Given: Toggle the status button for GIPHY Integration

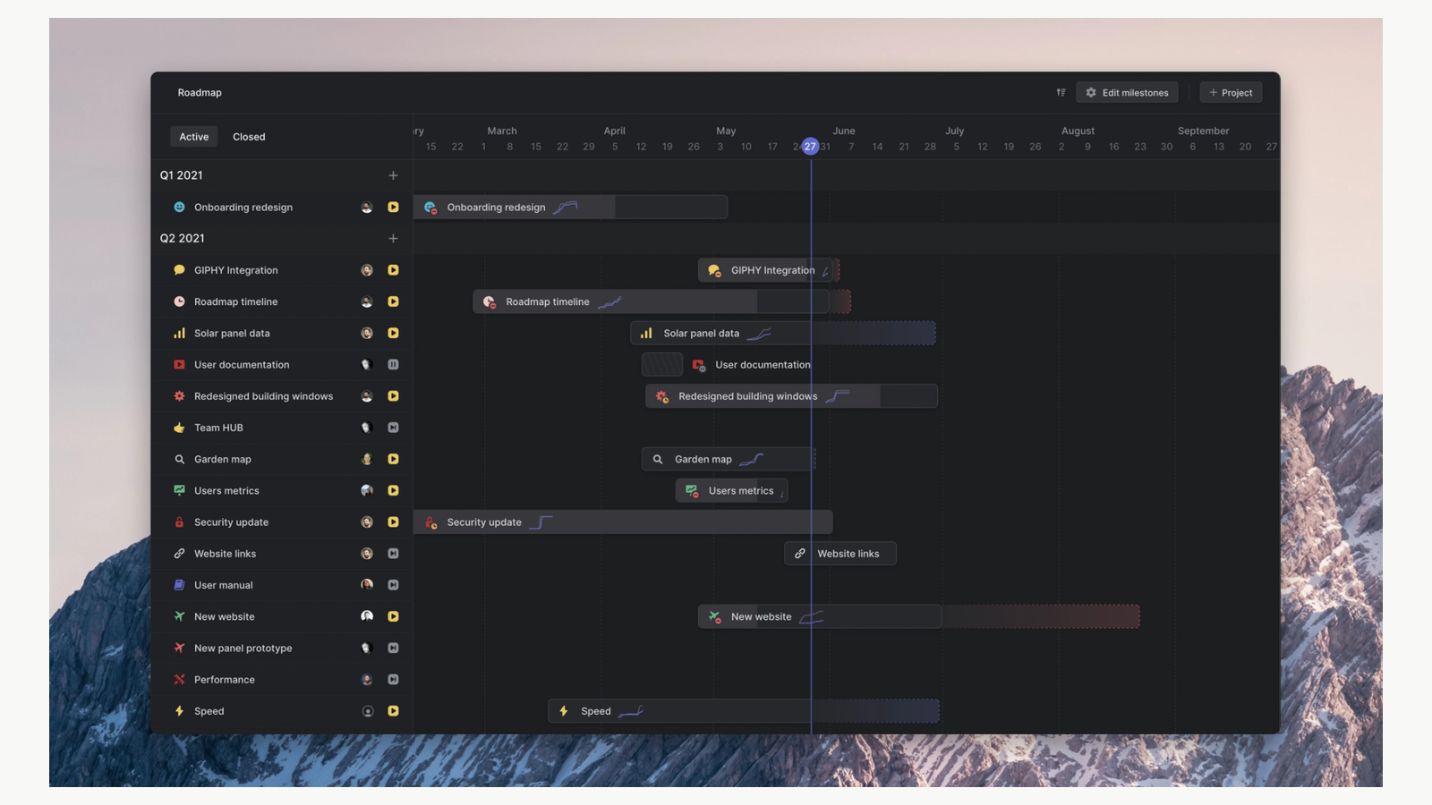Looking at the screenshot, I should [x=393, y=270].
